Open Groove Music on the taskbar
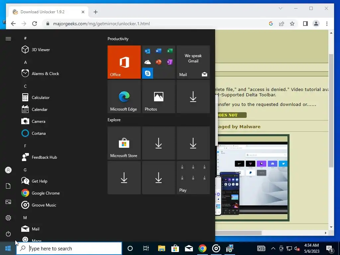Viewport: 340px width, 255px height. click(216, 248)
